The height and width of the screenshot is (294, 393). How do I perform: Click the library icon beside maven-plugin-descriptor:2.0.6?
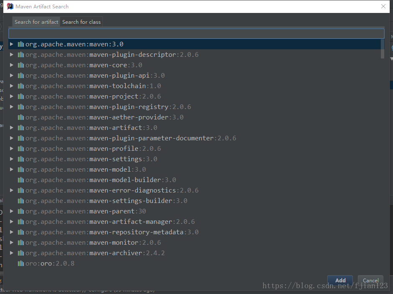click(x=21, y=55)
